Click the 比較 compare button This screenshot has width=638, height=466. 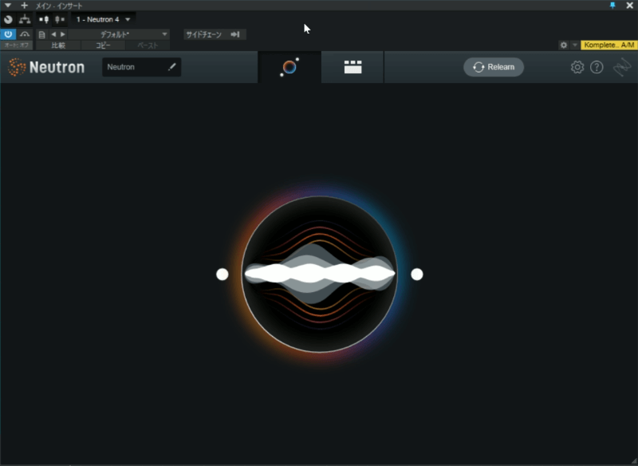coord(58,45)
